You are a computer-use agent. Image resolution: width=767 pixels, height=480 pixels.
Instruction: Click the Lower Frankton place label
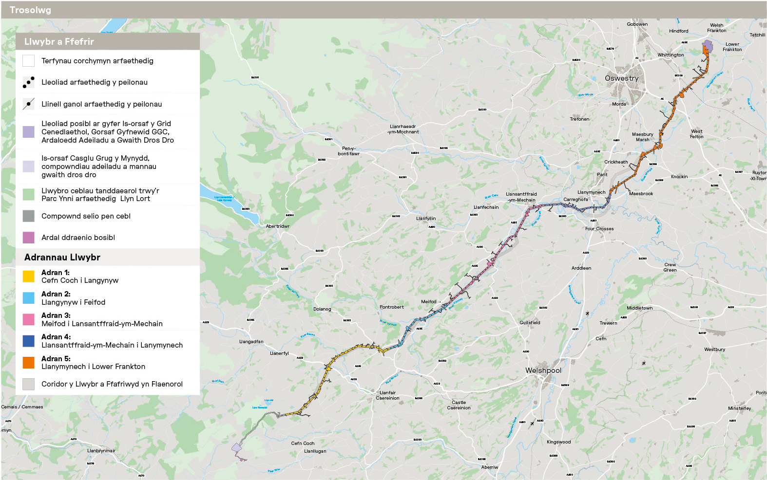732,47
